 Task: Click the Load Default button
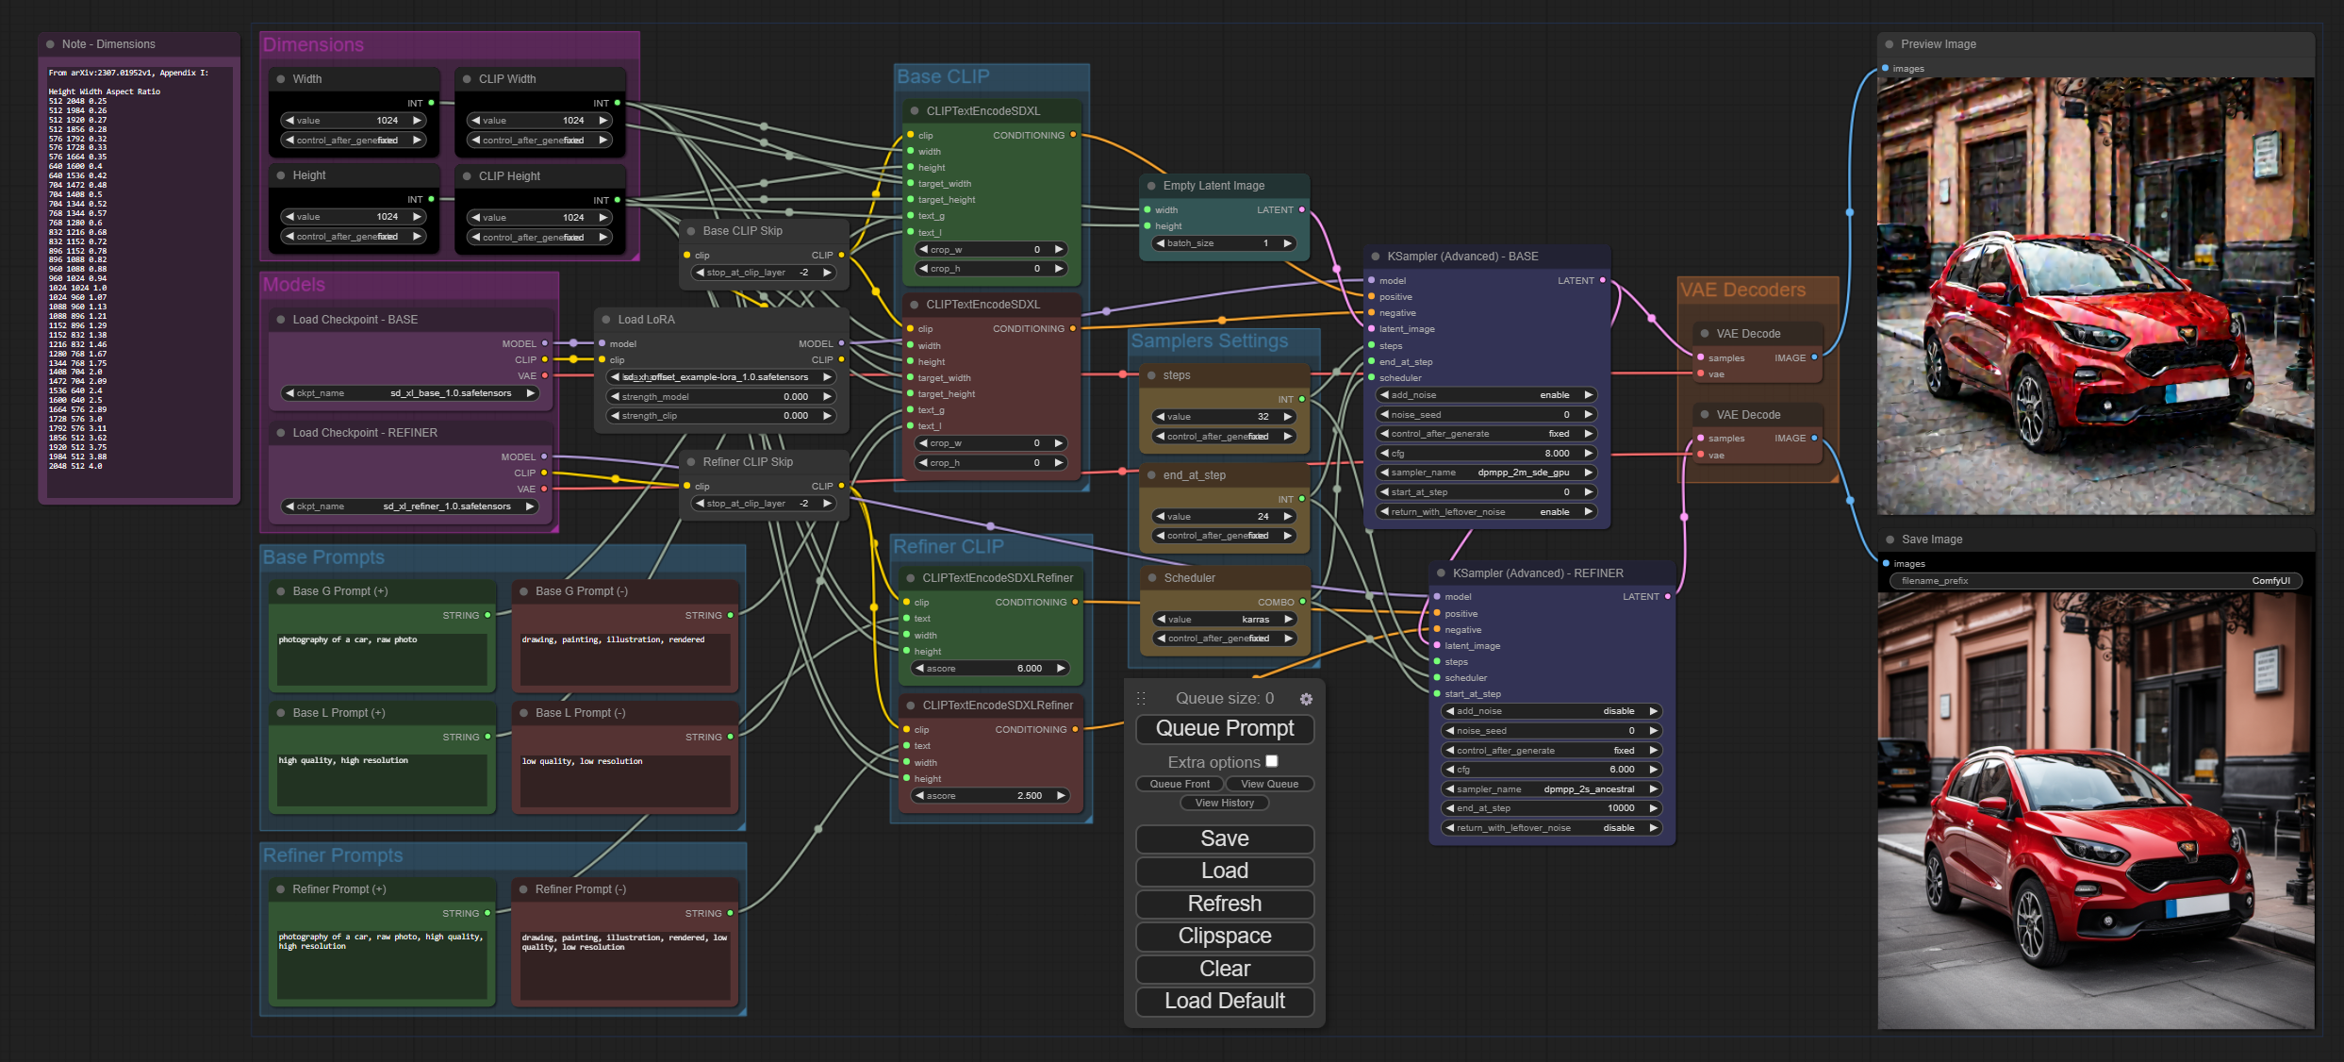tap(1224, 1001)
